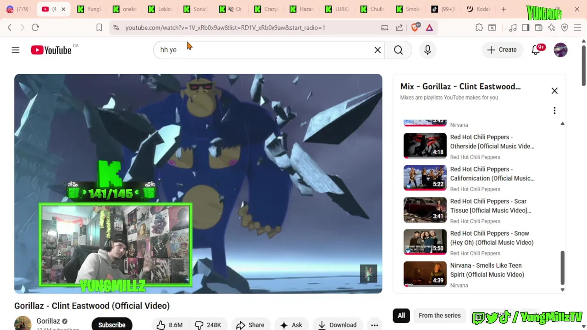
Task: Share the video
Action: 250,325
